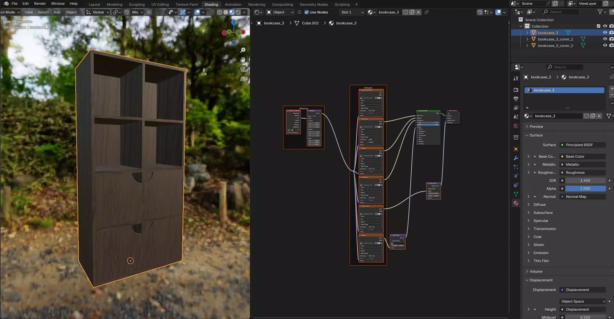
Task: Open the World properties tab
Action: 516,126
